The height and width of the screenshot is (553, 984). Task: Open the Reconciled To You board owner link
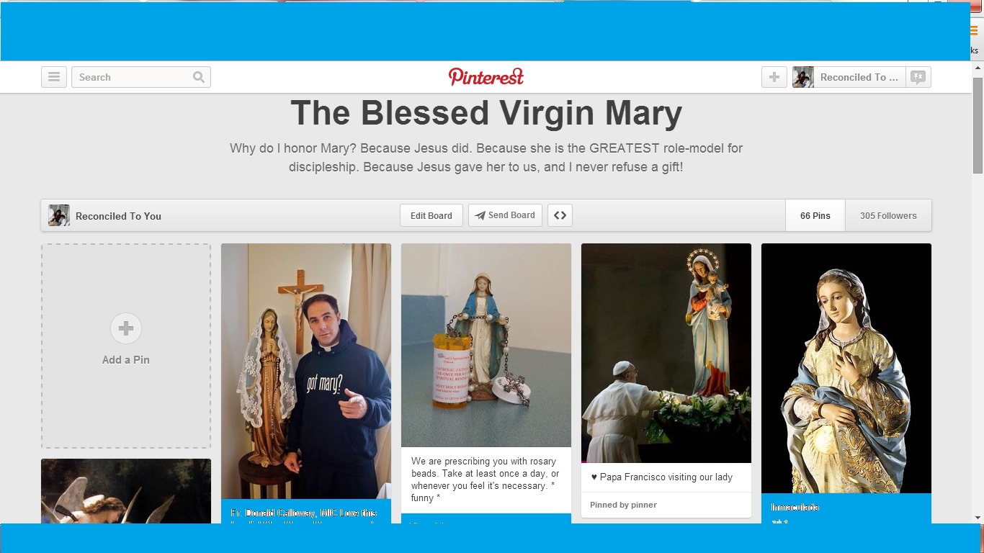(118, 216)
